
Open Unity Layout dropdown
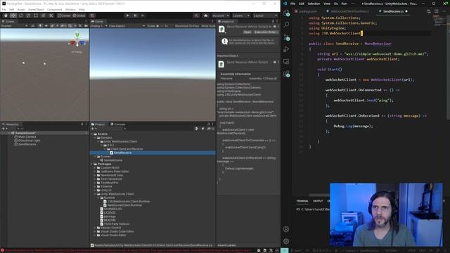(x=265, y=15)
